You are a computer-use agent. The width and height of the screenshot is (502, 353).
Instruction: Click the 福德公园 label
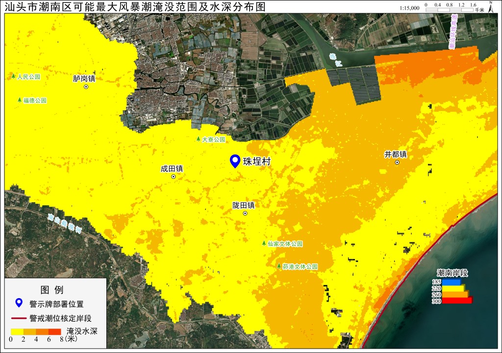pos(35,100)
